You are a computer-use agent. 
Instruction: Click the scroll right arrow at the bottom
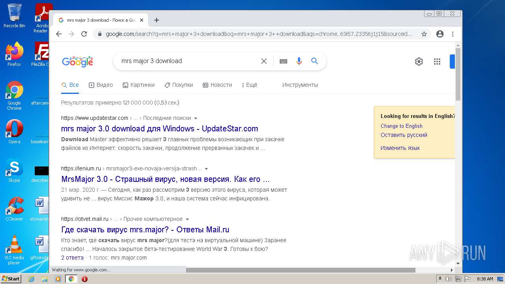[x=452, y=270]
